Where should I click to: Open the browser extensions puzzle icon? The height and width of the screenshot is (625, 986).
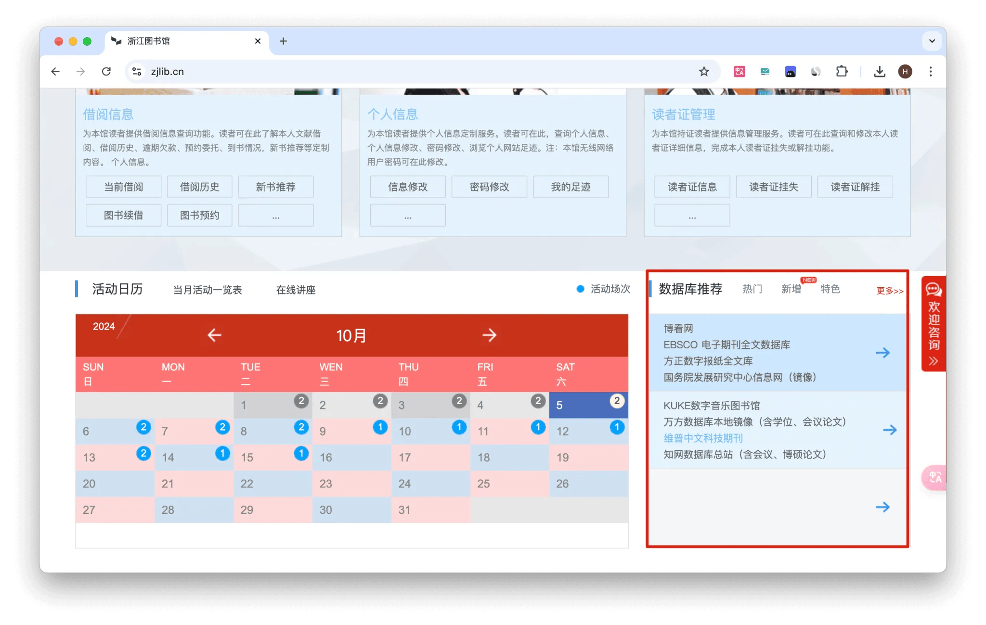tap(843, 71)
